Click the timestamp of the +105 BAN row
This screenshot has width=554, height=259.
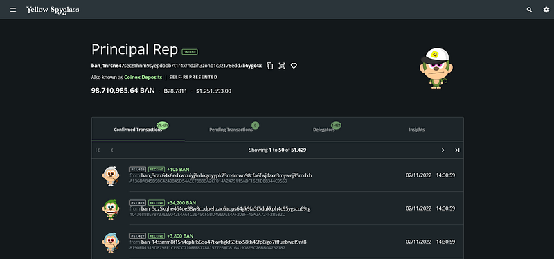(430, 175)
